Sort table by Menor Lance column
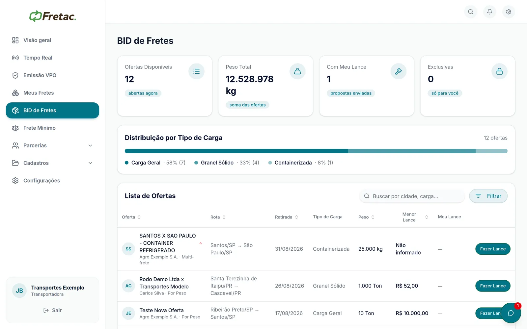Screen dimensions: 527x329 pyautogui.click(x=412, y=217)
